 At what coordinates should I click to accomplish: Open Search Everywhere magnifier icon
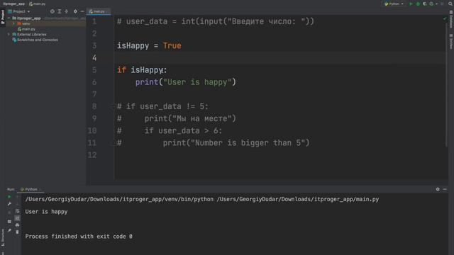pos(450,4)
